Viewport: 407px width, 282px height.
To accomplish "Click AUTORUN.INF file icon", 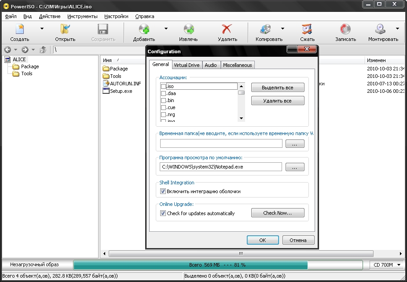I will click(x=106, y=83).
